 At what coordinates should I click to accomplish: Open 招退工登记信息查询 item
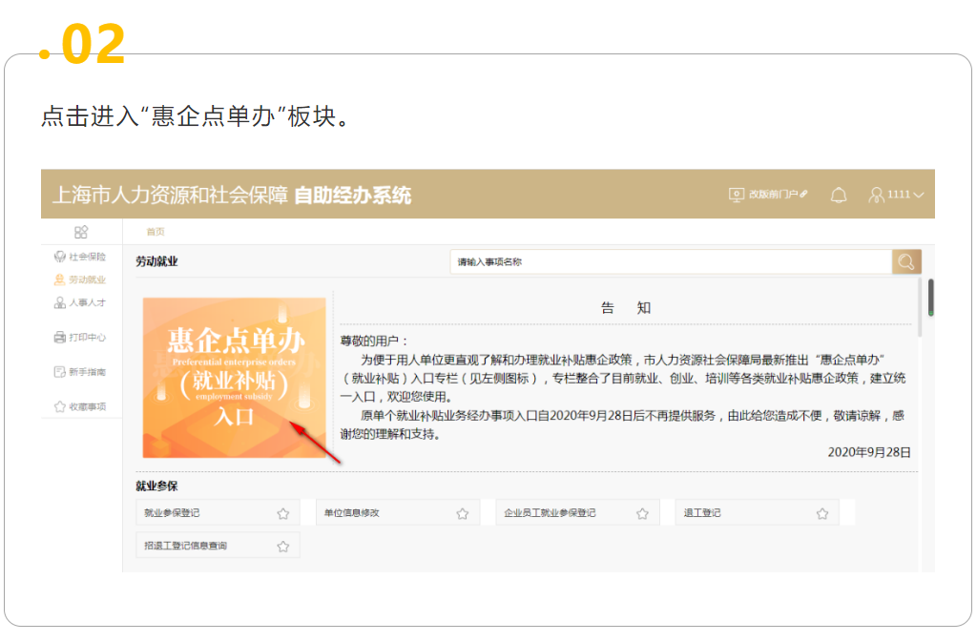pyautogui.click(x=186, y=546)
